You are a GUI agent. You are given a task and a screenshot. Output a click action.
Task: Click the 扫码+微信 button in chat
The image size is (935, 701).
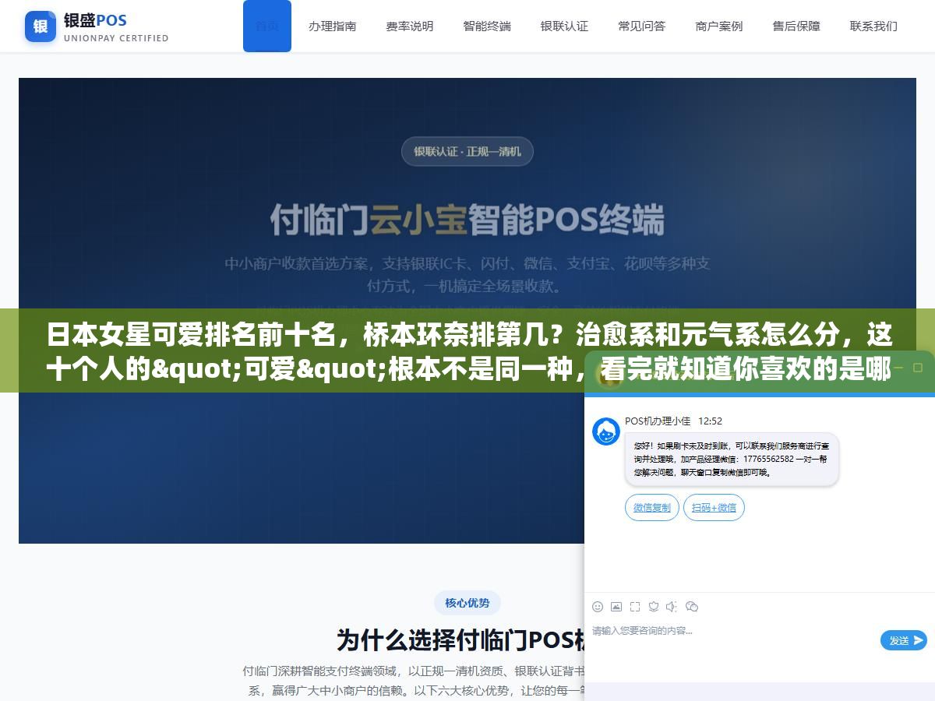tap(714, 508)
